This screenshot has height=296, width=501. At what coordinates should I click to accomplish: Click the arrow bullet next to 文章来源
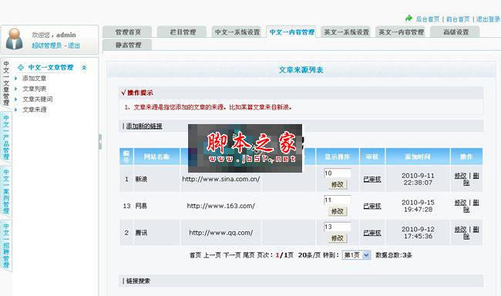[x=15, y=109]
